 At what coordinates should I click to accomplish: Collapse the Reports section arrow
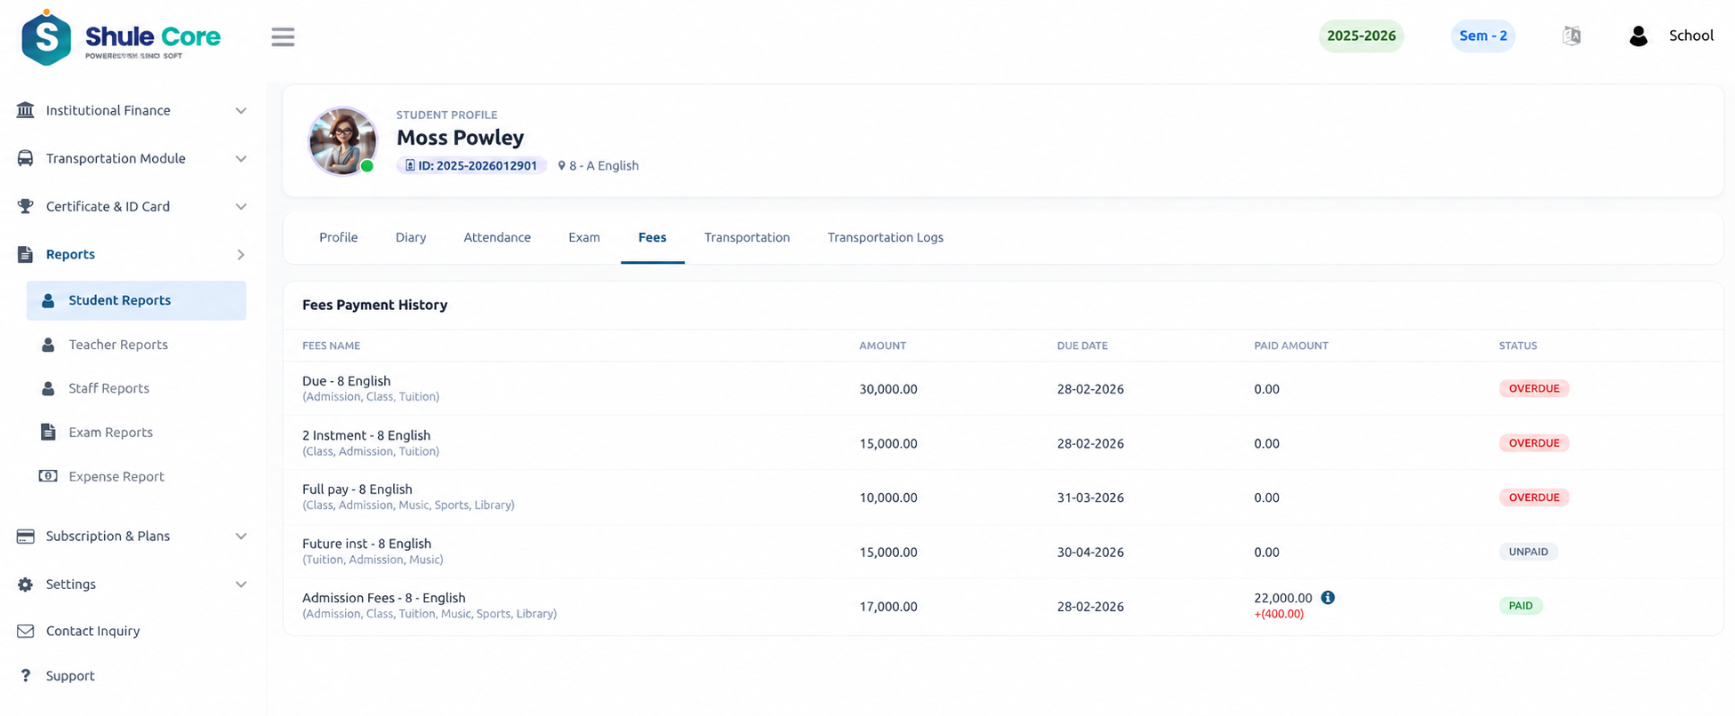tap(240, 254)
